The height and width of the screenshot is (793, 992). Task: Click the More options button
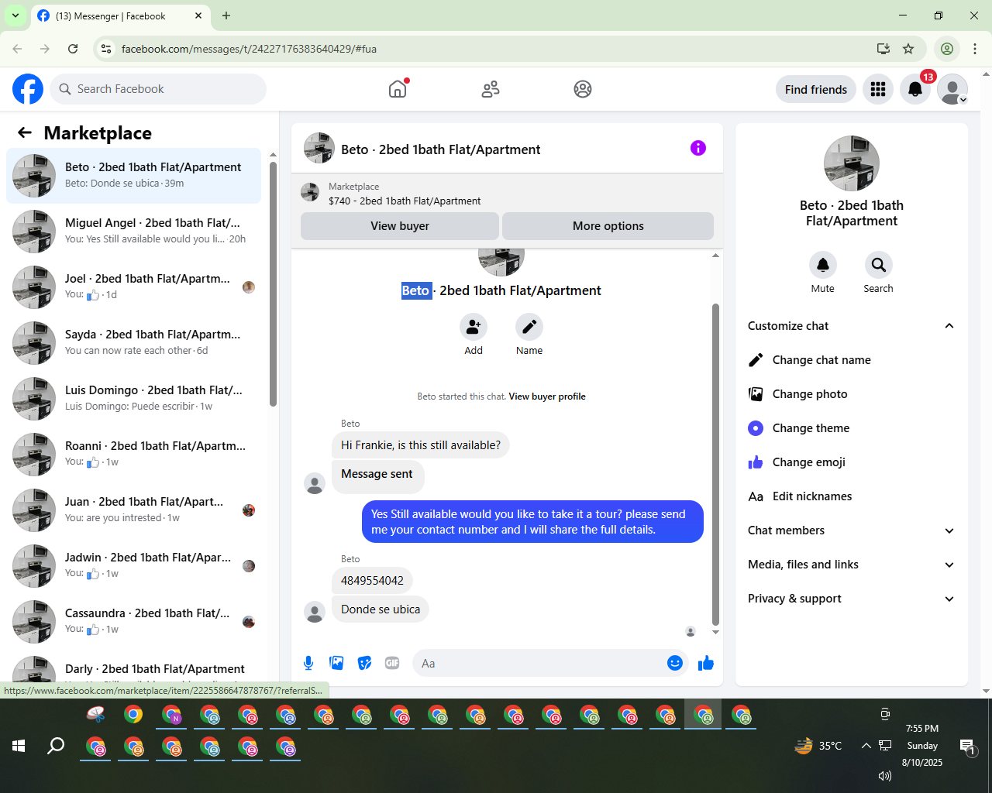click(x=608, y=226)
